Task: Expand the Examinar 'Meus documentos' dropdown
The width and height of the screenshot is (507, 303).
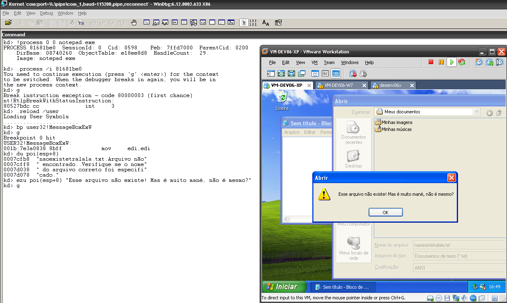Action: point(476,112)
